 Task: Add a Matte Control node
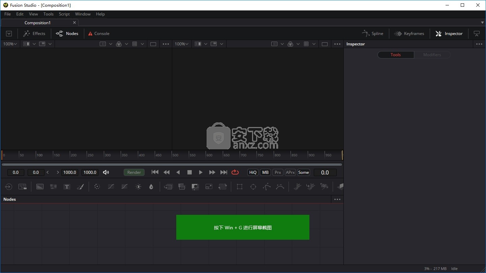click(x=195, y=187)
